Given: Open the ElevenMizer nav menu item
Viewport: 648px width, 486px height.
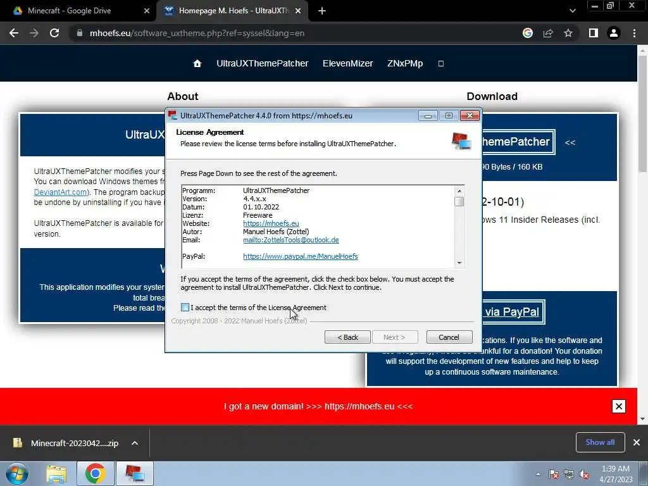Looking at the screenshot, I should pos(347,63).
